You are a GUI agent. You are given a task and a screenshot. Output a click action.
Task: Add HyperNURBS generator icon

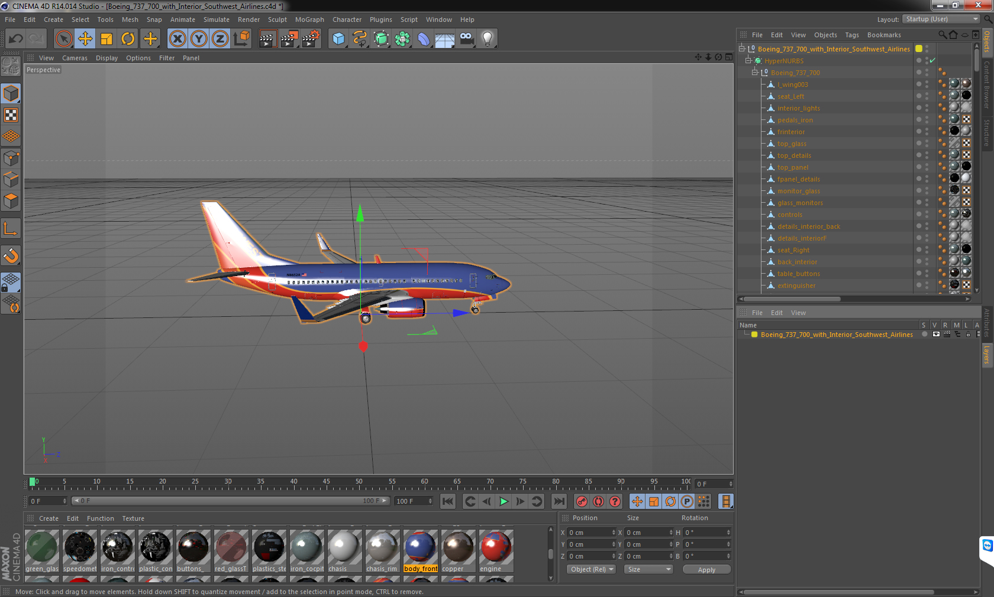pyautogui.click(x=381, y=39)
